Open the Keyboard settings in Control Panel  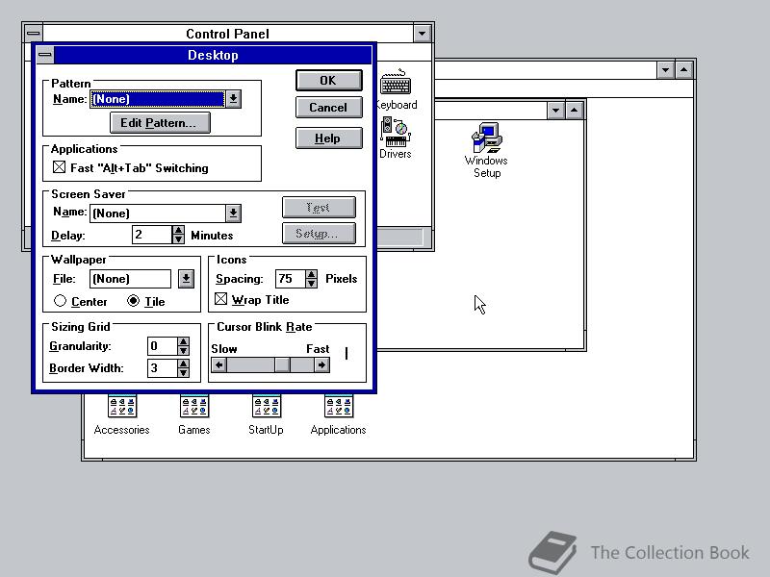[396, 85]
